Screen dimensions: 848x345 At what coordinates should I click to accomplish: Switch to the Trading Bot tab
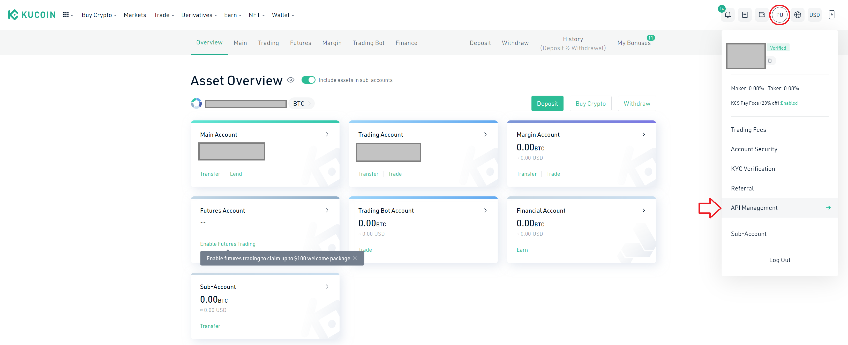click(x=368, y=43)
